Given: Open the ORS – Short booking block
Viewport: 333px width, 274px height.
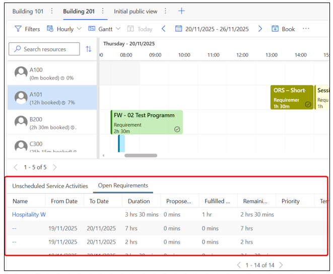Looking at the screenshot, I should pyautogui.click(x=292, y=97).
